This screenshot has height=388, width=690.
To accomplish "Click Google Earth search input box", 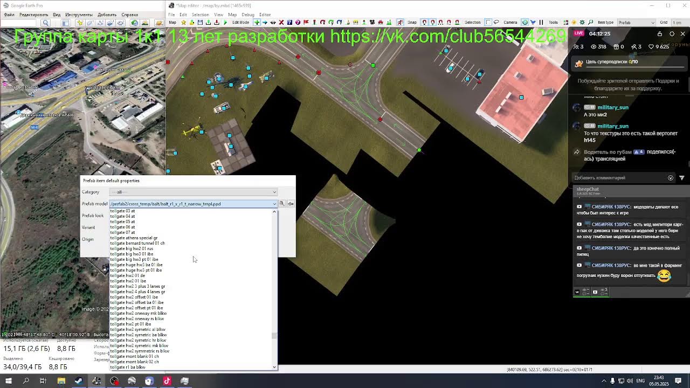I will tap(18, 23).
